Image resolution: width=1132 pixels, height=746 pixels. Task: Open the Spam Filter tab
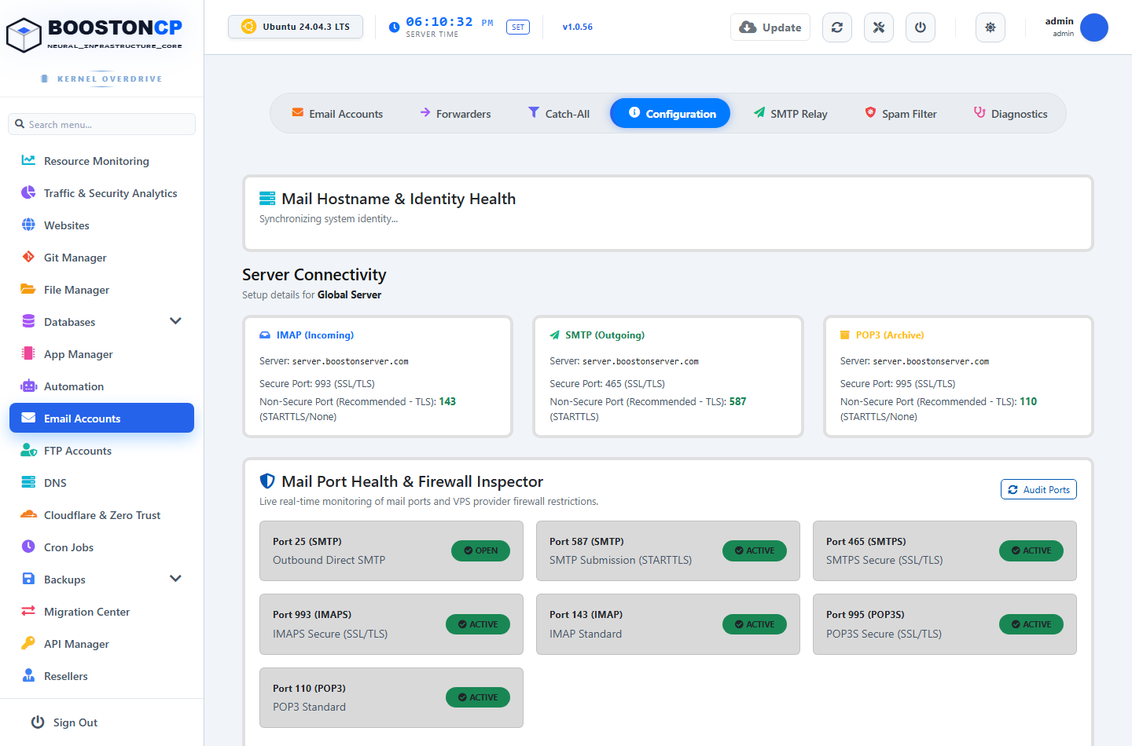point(901,114)
